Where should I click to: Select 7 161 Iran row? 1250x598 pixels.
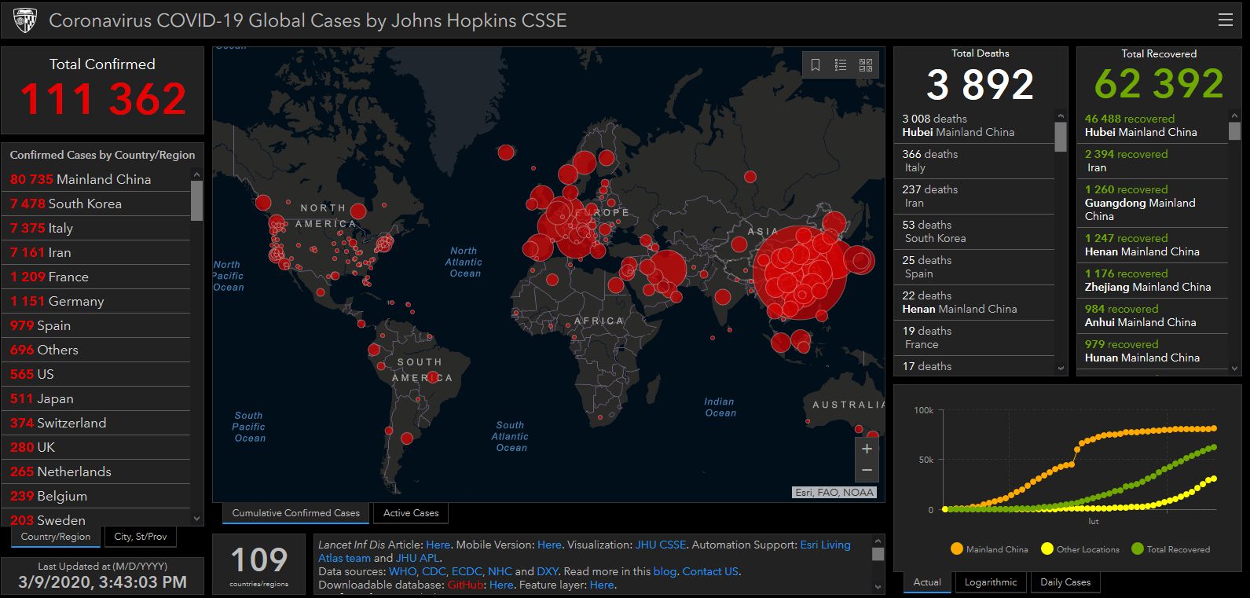pos(97,252)
